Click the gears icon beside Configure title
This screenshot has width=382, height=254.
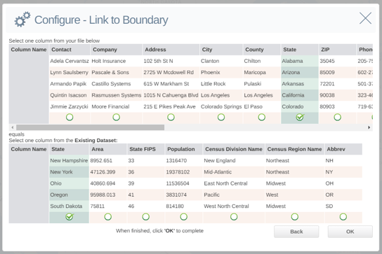tap(22, 19)
